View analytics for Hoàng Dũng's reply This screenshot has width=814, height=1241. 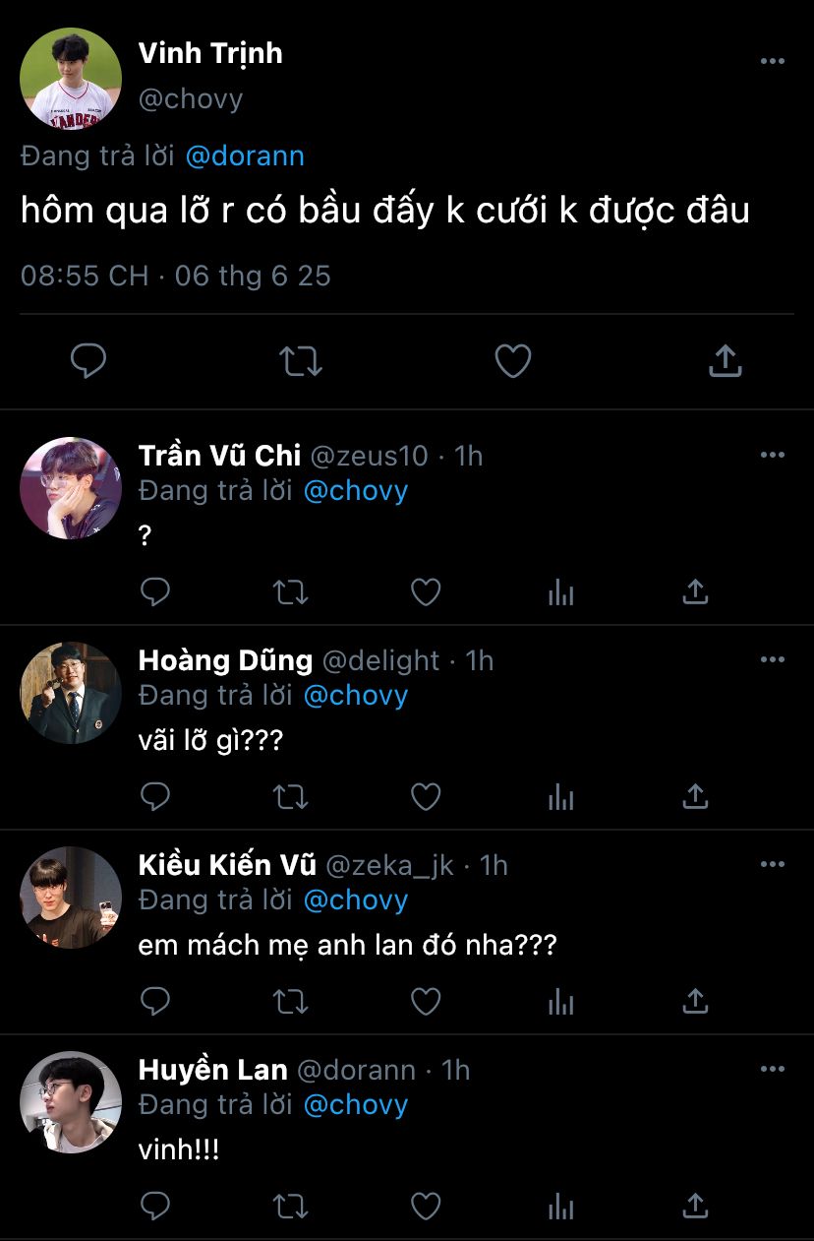coord(560,796)
